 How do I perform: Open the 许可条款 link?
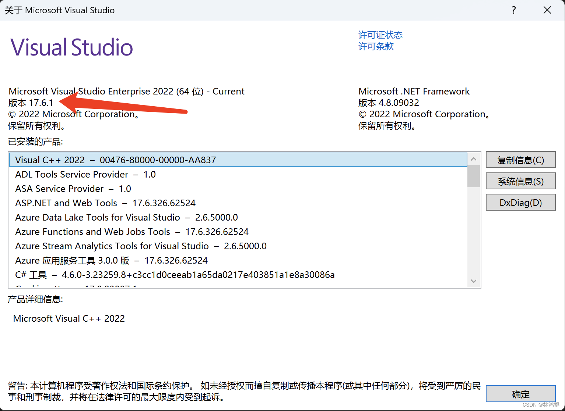coord(376,46)
